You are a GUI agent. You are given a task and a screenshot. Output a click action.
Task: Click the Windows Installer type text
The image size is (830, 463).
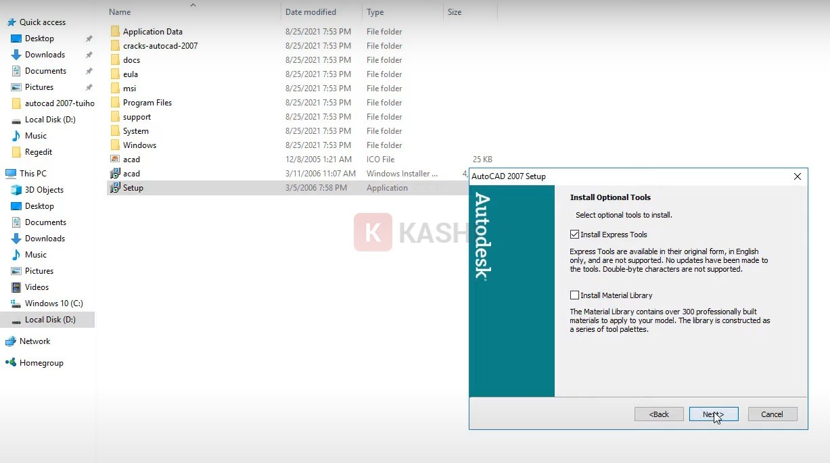[x=402, y=174]
